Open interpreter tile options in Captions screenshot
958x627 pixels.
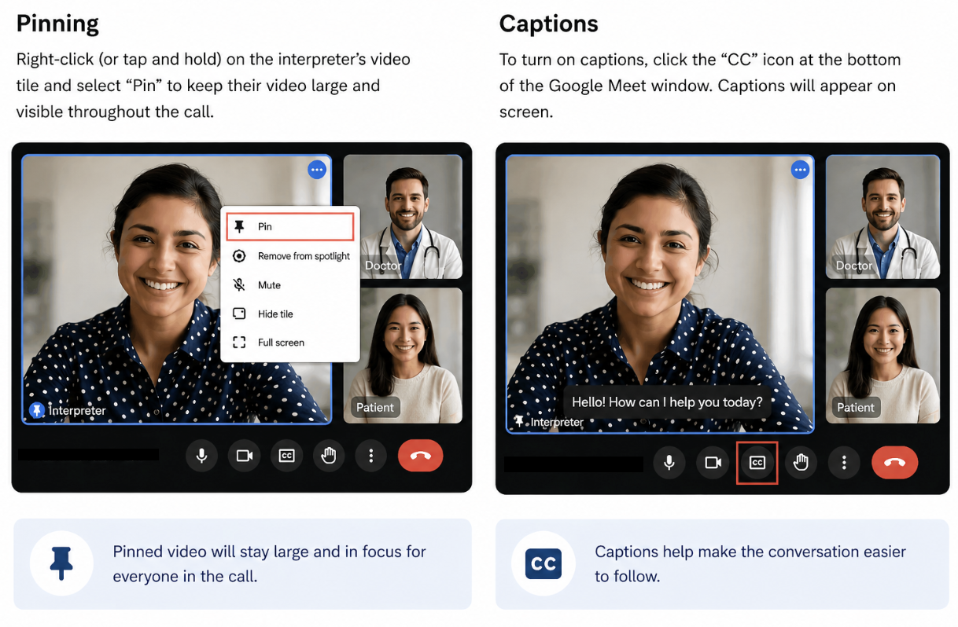click(801, 170)
